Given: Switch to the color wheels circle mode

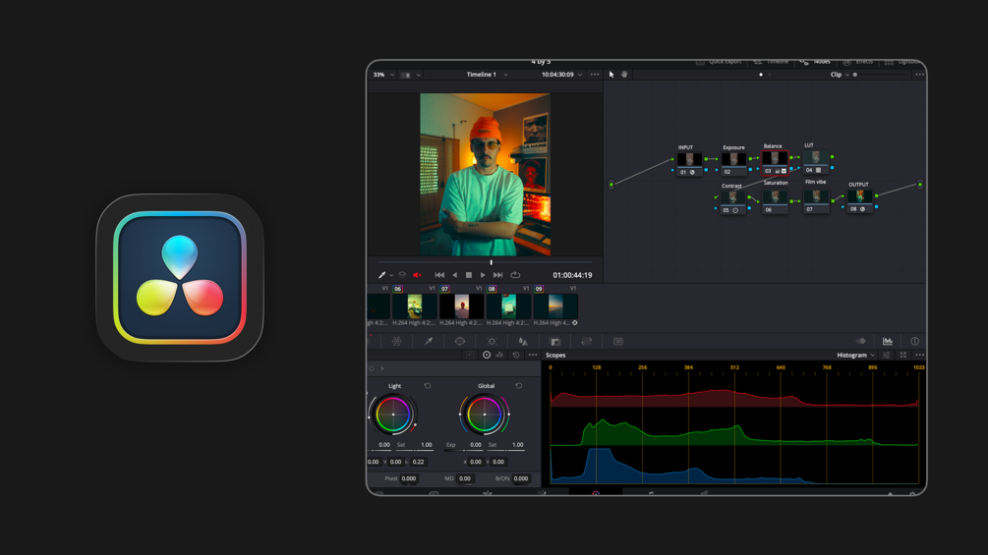Looking at the screenshot, I should (x=487, y=355).
